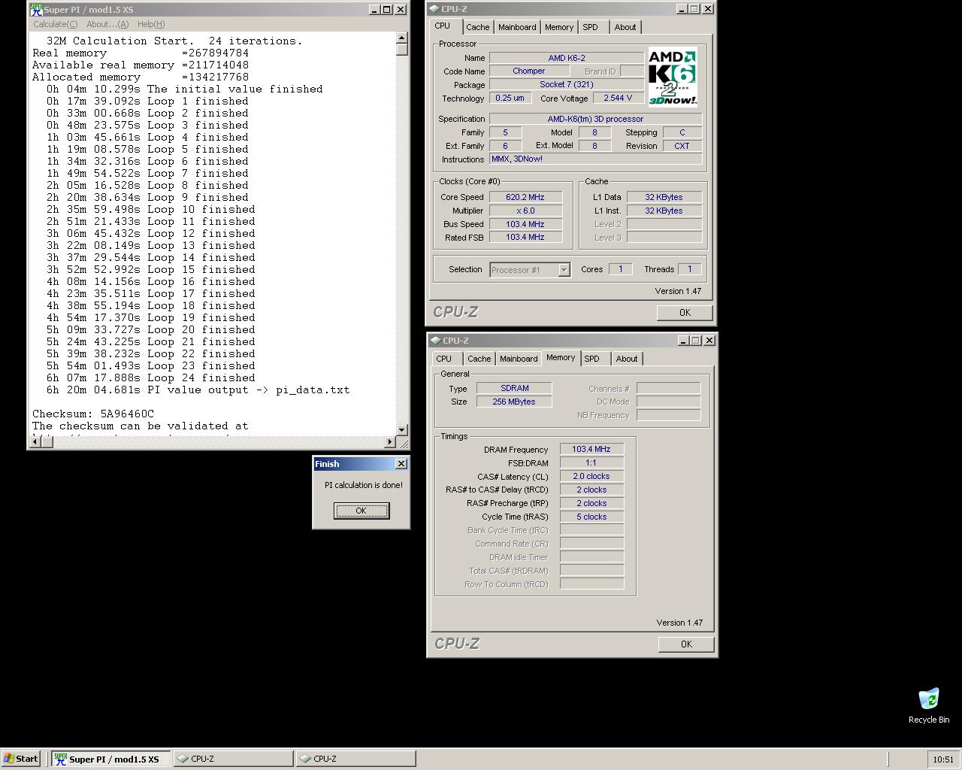Click the Cycle Time 5 clocks value
Viewport: 962px width, 770px height.
click(x=591, y=517)
